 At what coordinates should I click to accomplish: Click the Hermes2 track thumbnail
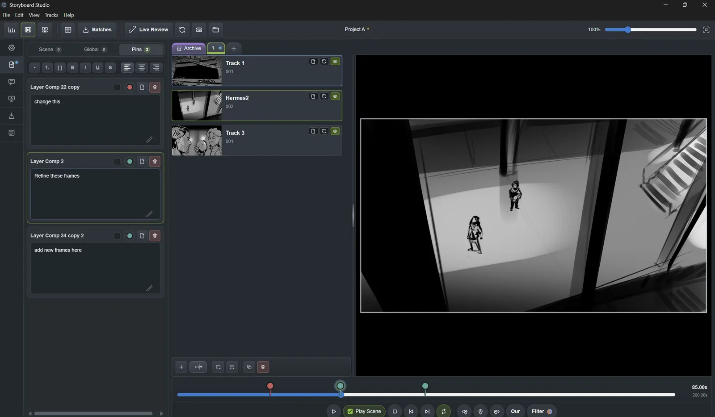197,106
